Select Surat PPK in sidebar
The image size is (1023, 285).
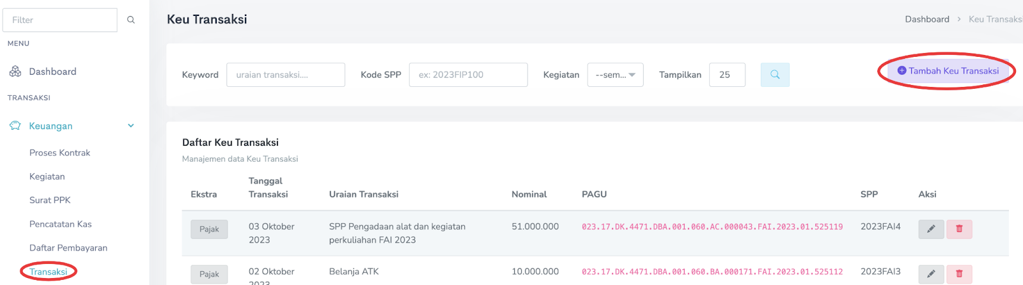click(x=50, y=200)
